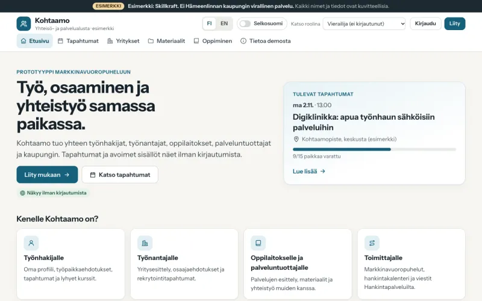This screenshot has height=301, width=482.
Task: Click the building icon on Työnantajalle card
Action: (x=145, y=243)
